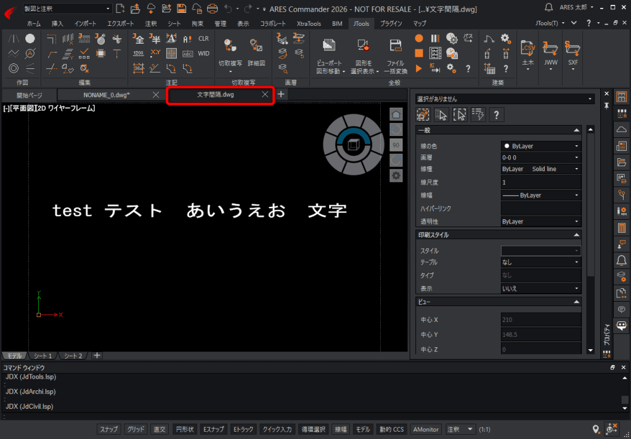Toggle 循環選択 option
Image resolution: width=631 pixels, height=439 pixels.
314,429
